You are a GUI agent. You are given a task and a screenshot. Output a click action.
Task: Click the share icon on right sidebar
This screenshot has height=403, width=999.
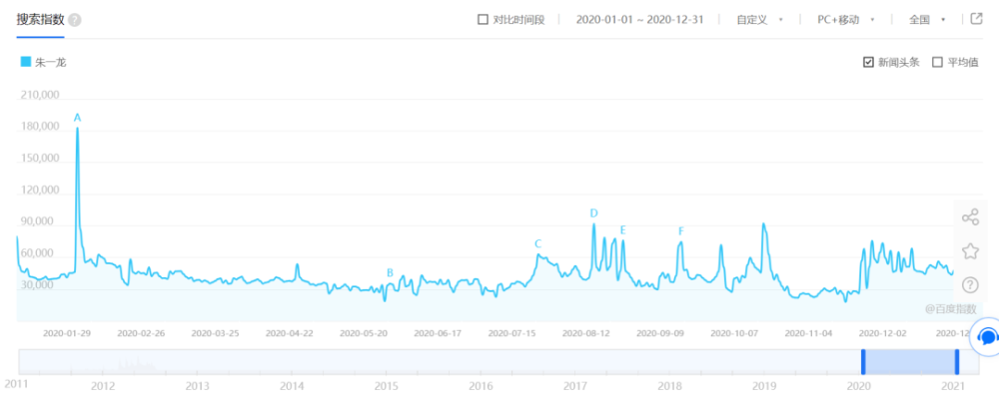970,217
